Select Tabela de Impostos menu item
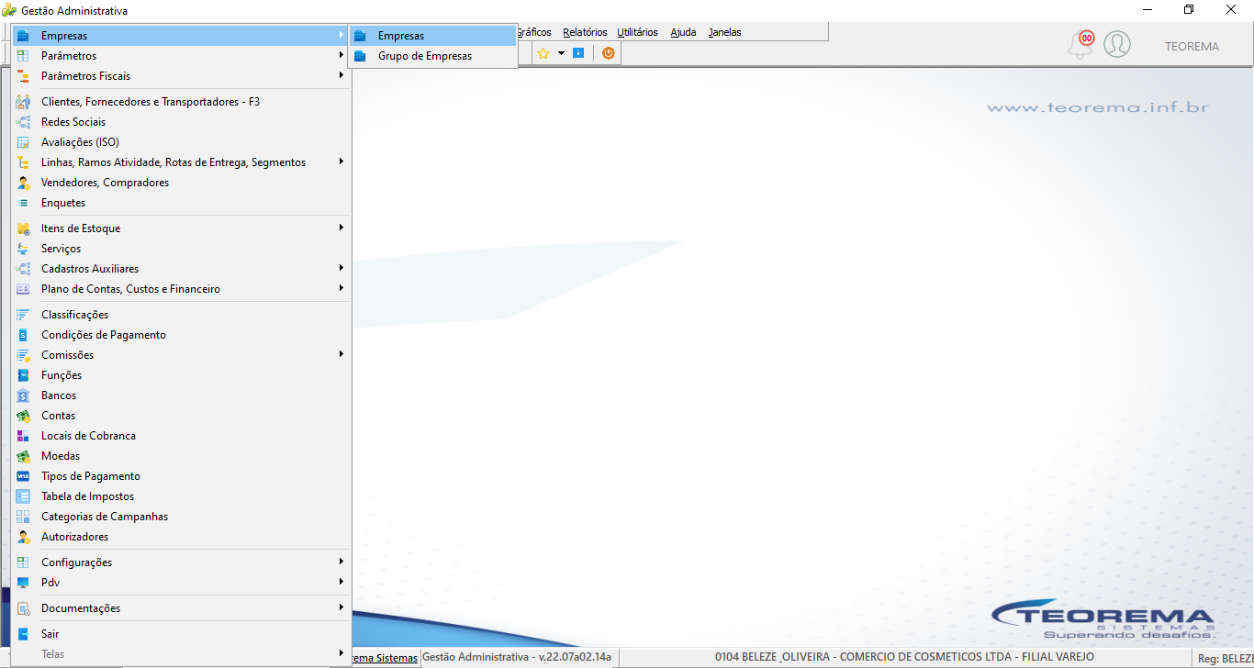This screenshot has width=1254, height=668. [x=181, y=496]
